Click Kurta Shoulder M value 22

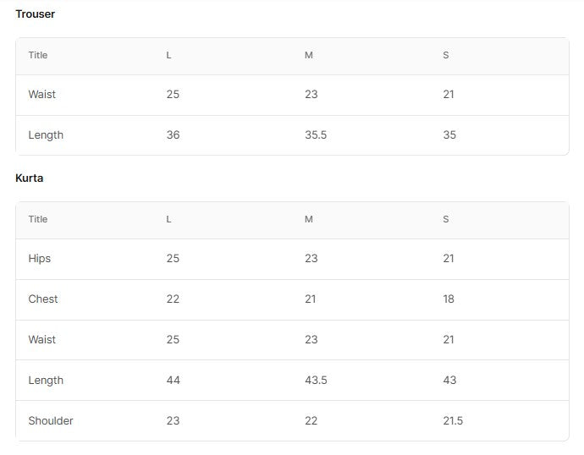pyautogui.click(x=311, y=421)
